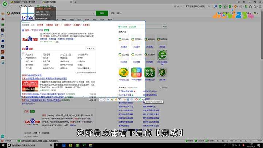Image resolution: width=263 pixels, height=148 pixels.
Task: Click the Cortana search box on taskbar
Action: coord(30,145)
